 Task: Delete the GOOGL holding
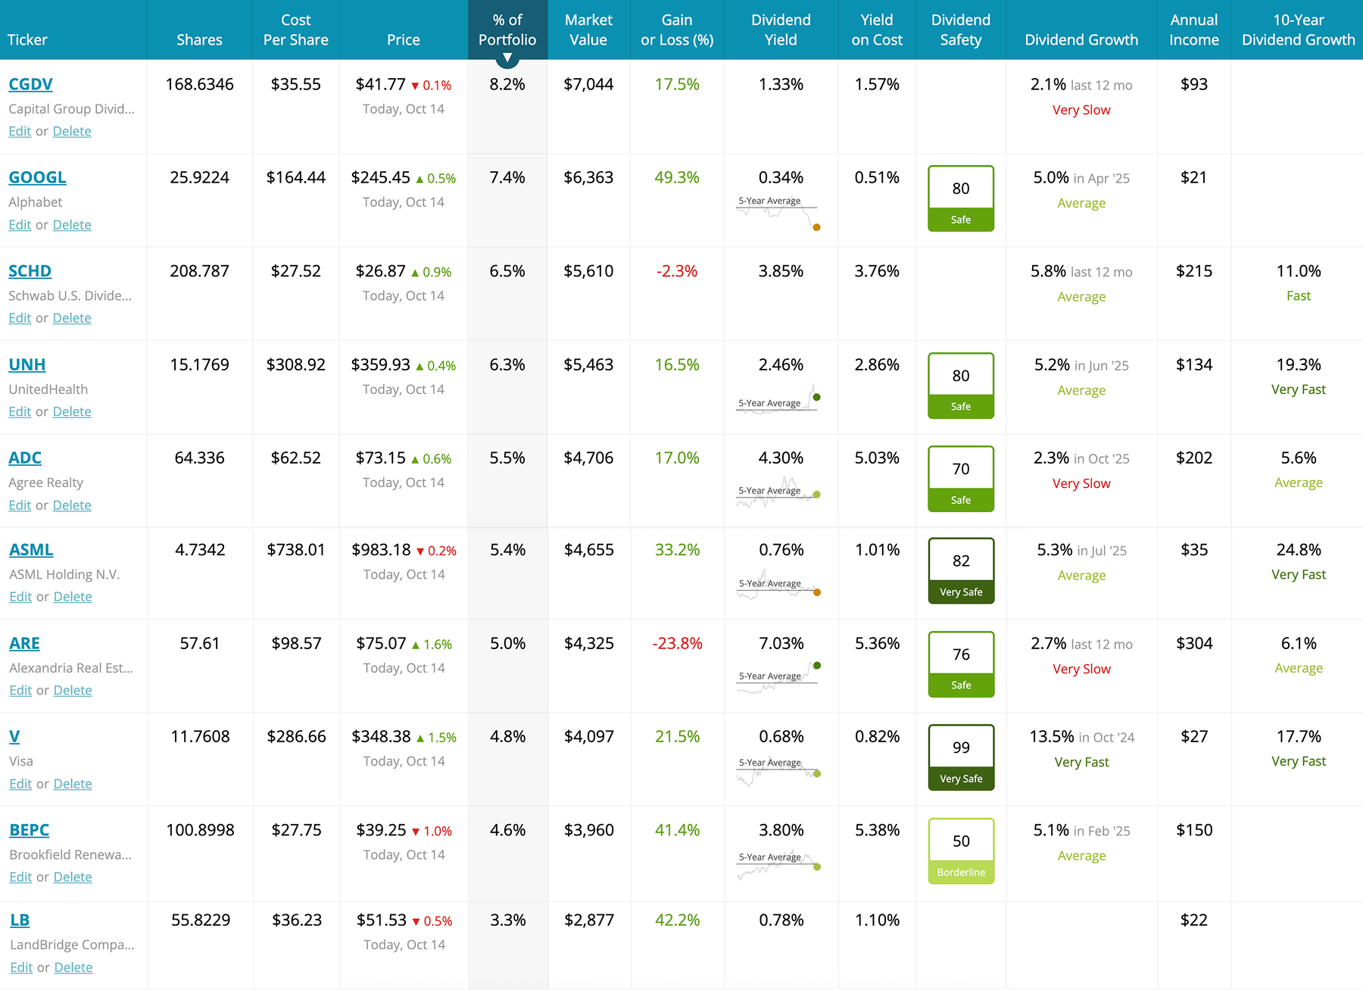tap(72, 225)
